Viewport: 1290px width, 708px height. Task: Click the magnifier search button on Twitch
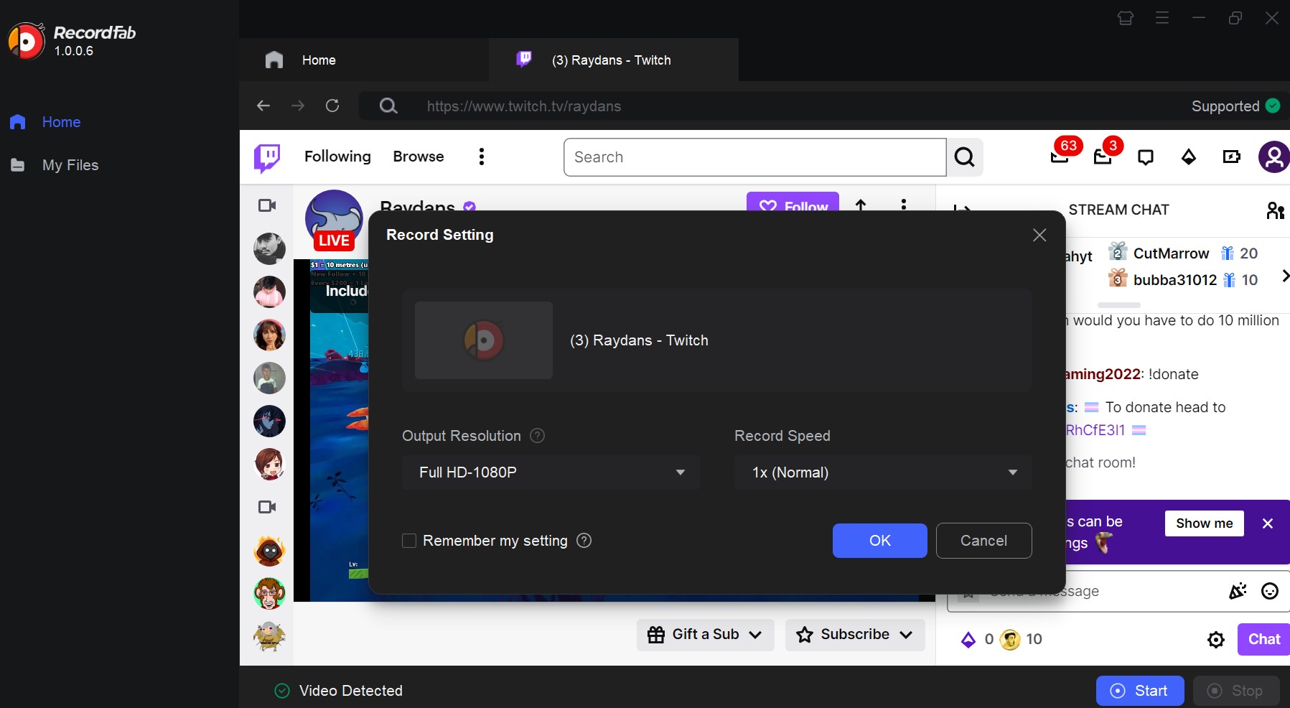pyautogui.click(x=965, y=157)
